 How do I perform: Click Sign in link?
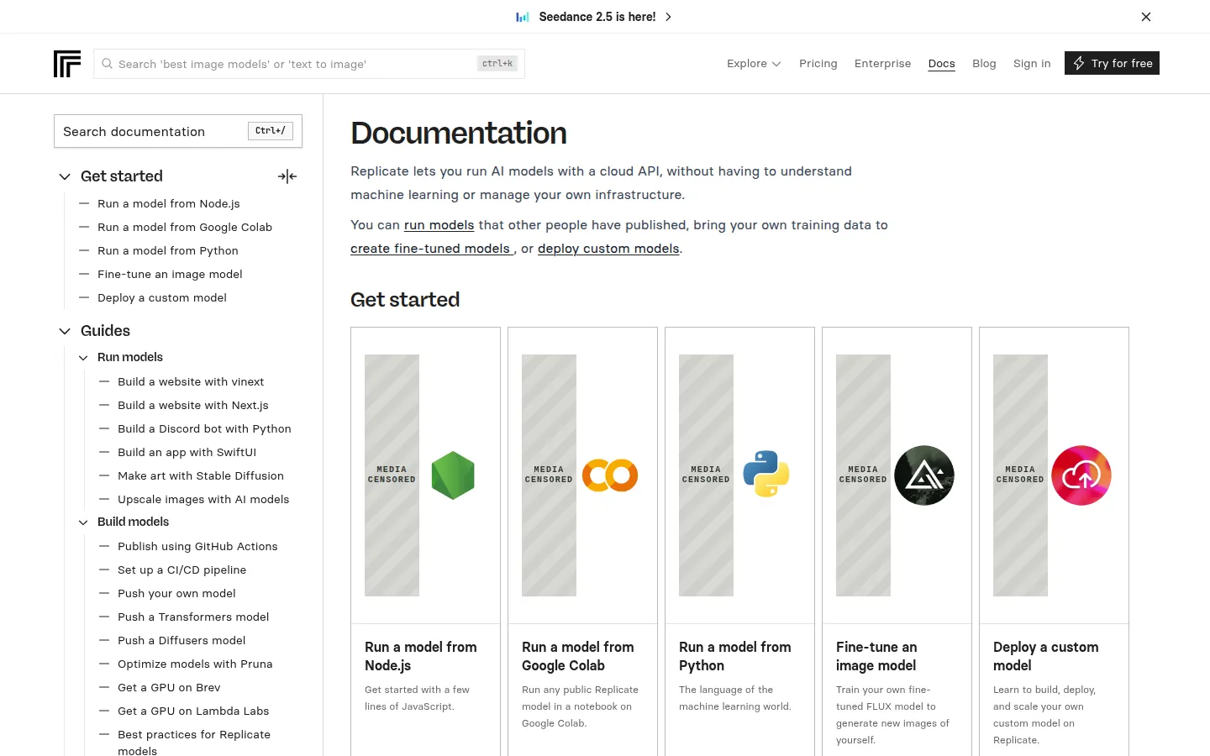click(1032, 64)
